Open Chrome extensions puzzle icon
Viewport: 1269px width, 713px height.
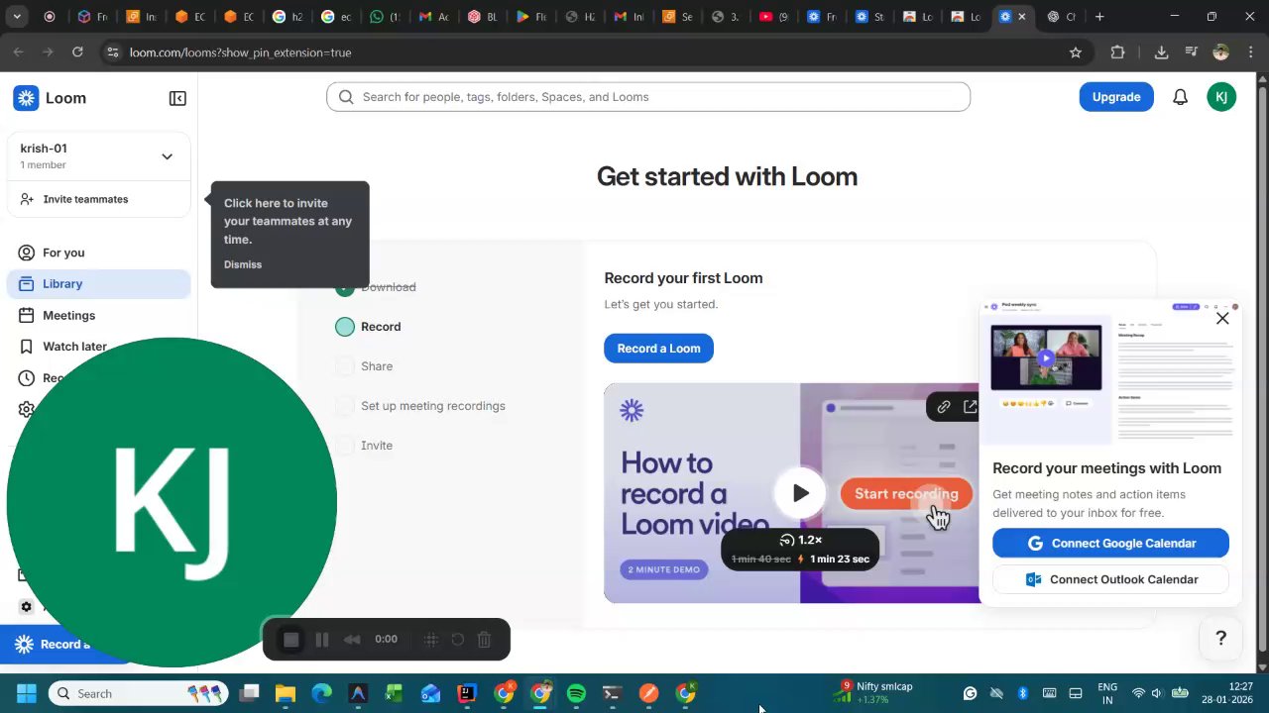[x=1118, y=52]
